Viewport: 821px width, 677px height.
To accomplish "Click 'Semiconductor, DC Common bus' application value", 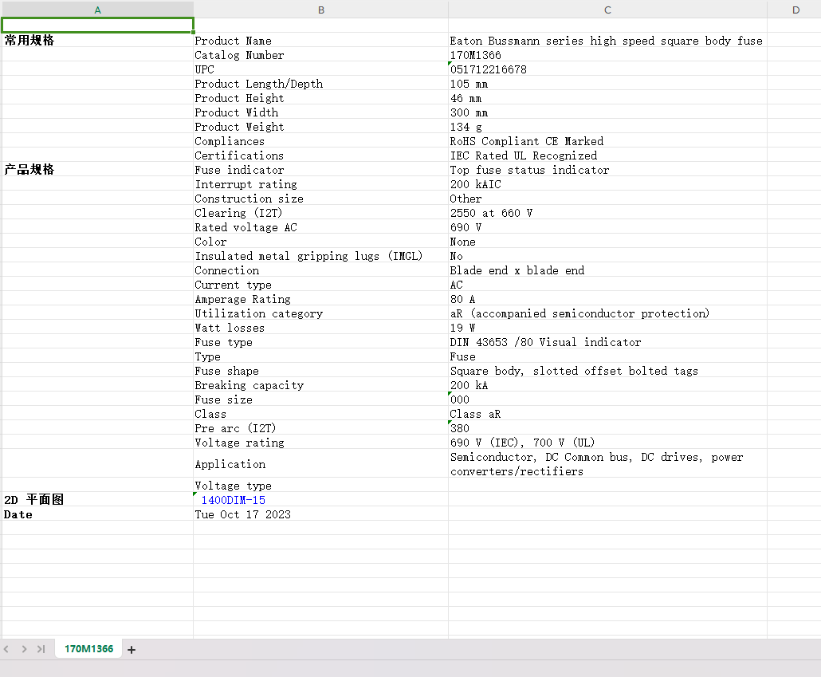I will pyautogui.click(x=607, y=464).
